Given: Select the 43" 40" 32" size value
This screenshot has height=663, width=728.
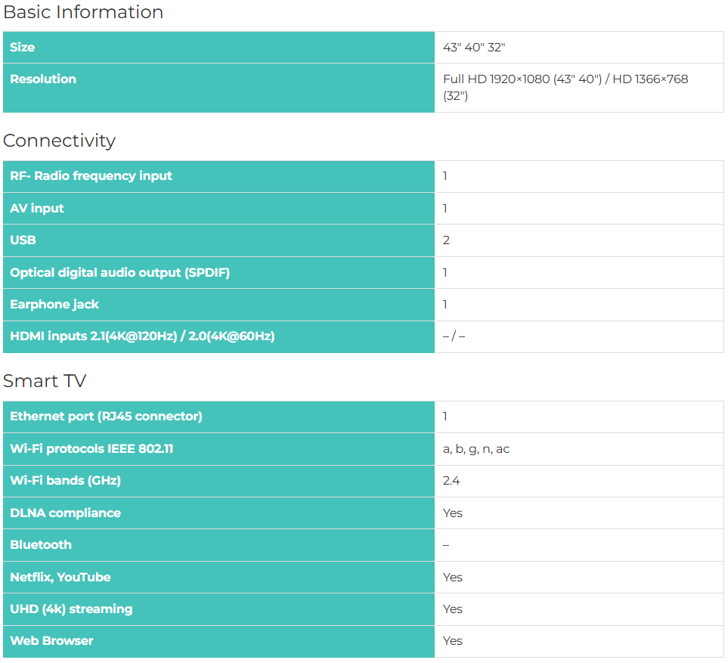Looking at the screenshot, I should [474, 47].
